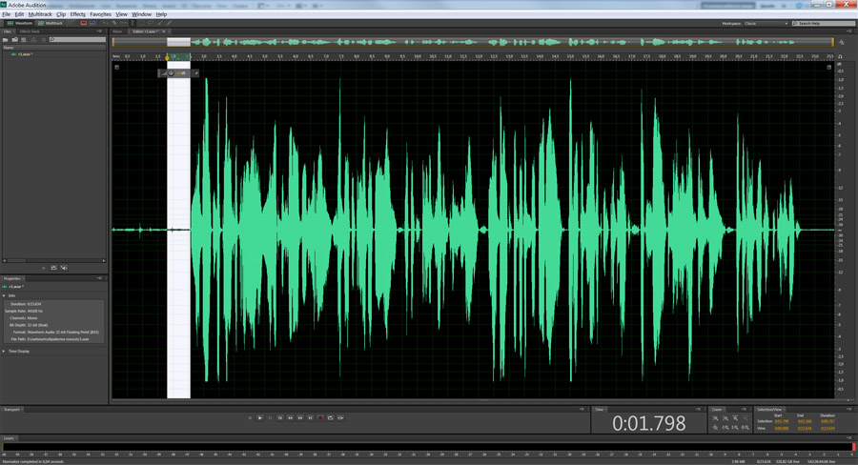The image size is (858, 465).
Task: Switch to the Files panel tab
Action: pos(8,31)
